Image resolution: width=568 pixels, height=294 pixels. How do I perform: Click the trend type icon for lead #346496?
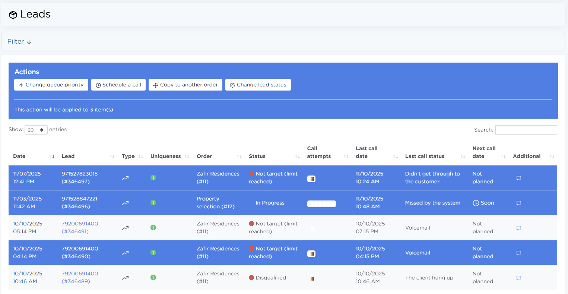[x=125, y=203]
